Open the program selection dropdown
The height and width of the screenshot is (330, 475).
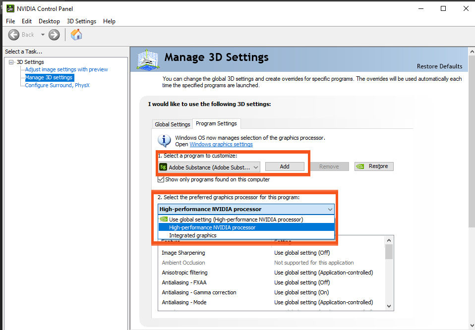point(209,167)
